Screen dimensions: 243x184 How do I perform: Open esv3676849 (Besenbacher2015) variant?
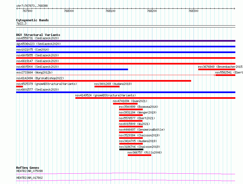(220, 67)
